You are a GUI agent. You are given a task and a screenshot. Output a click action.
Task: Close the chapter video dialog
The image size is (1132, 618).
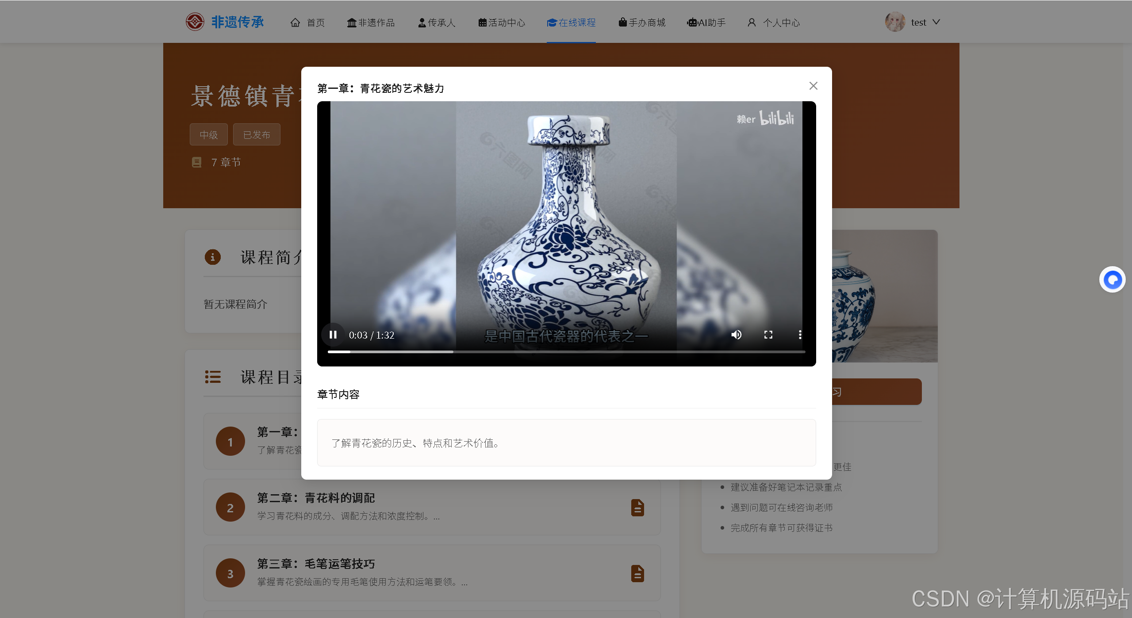pos(813,86)
